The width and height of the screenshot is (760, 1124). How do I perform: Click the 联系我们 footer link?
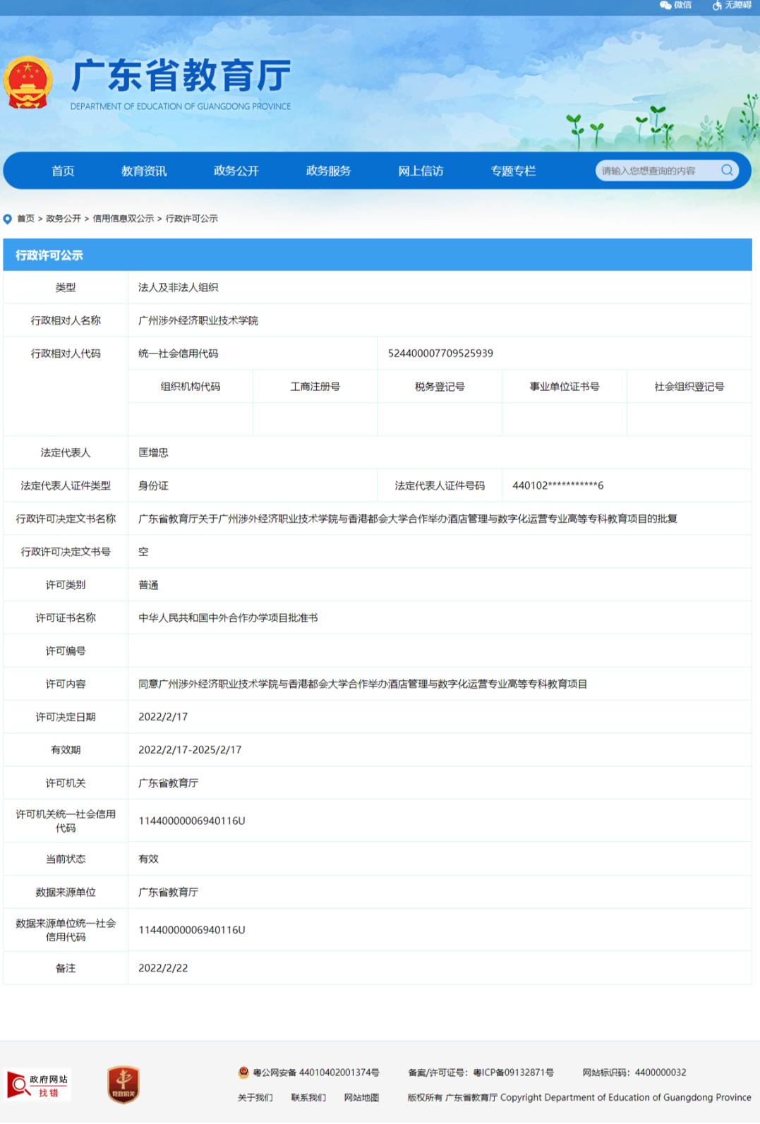(x=308, y=1097)
